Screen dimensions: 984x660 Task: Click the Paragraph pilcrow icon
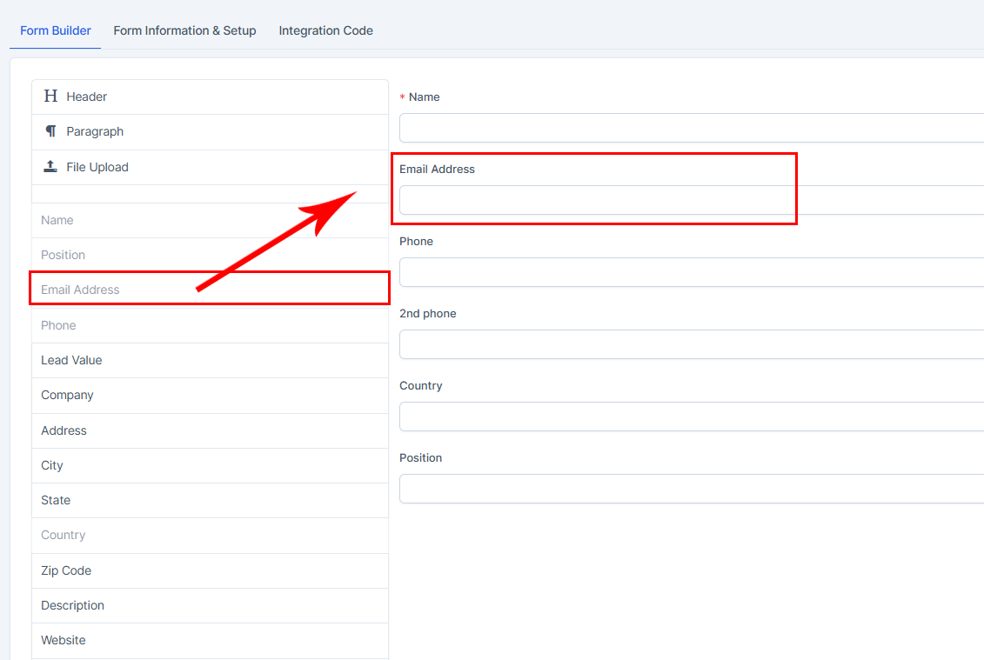(x=50, y=131)
